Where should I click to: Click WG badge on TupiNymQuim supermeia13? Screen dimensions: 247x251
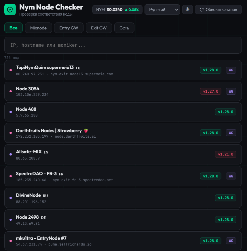pyautogui.click(x=231, y=70)
